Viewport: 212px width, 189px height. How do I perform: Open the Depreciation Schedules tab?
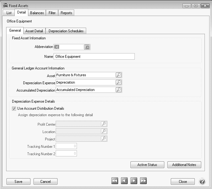pyautogui.click(x=66, y=31)
